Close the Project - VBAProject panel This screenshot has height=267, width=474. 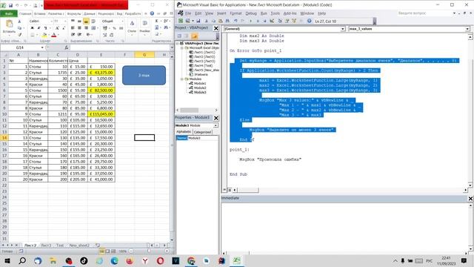[x=216, y=28]
